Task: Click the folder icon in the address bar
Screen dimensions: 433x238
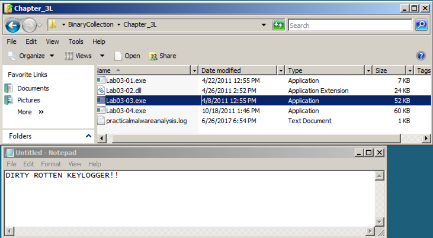Action: [x=52, y=25]
